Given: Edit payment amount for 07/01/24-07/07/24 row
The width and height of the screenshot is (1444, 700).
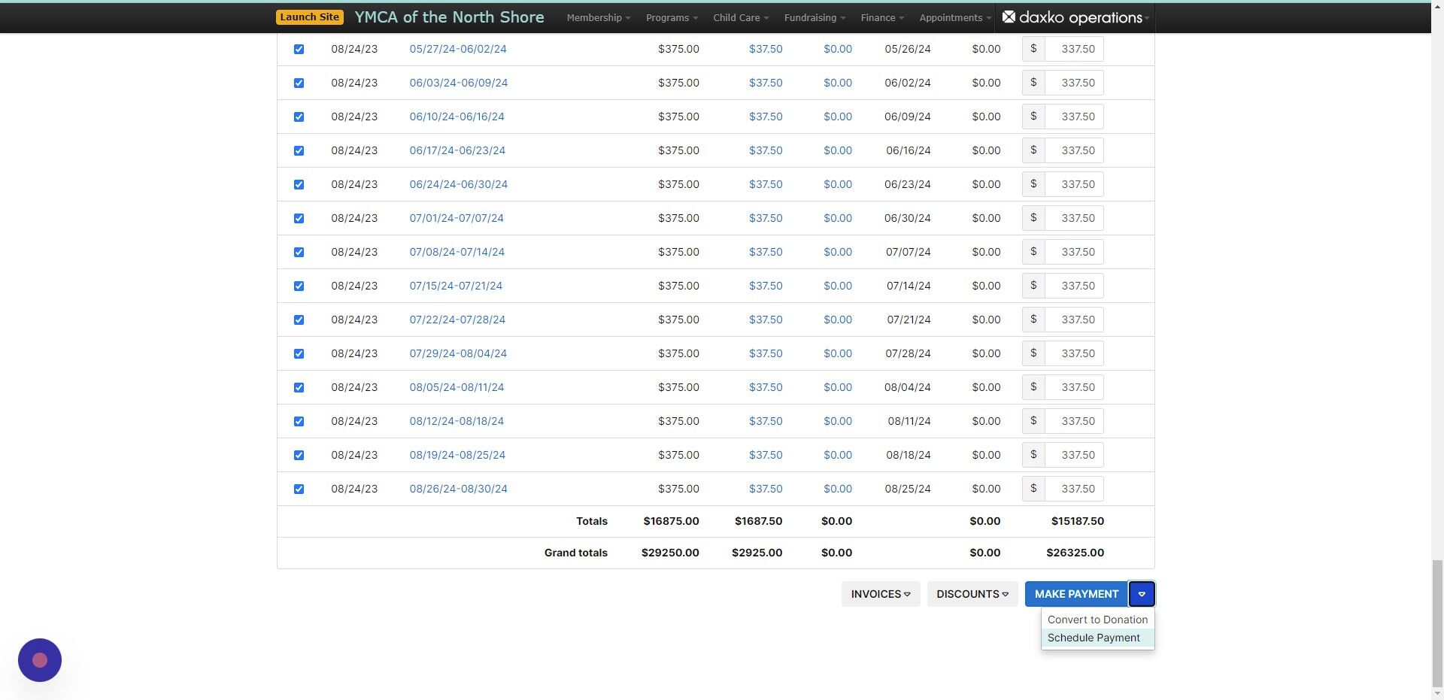Looking at the screenshot, I should click(1074, 218).
